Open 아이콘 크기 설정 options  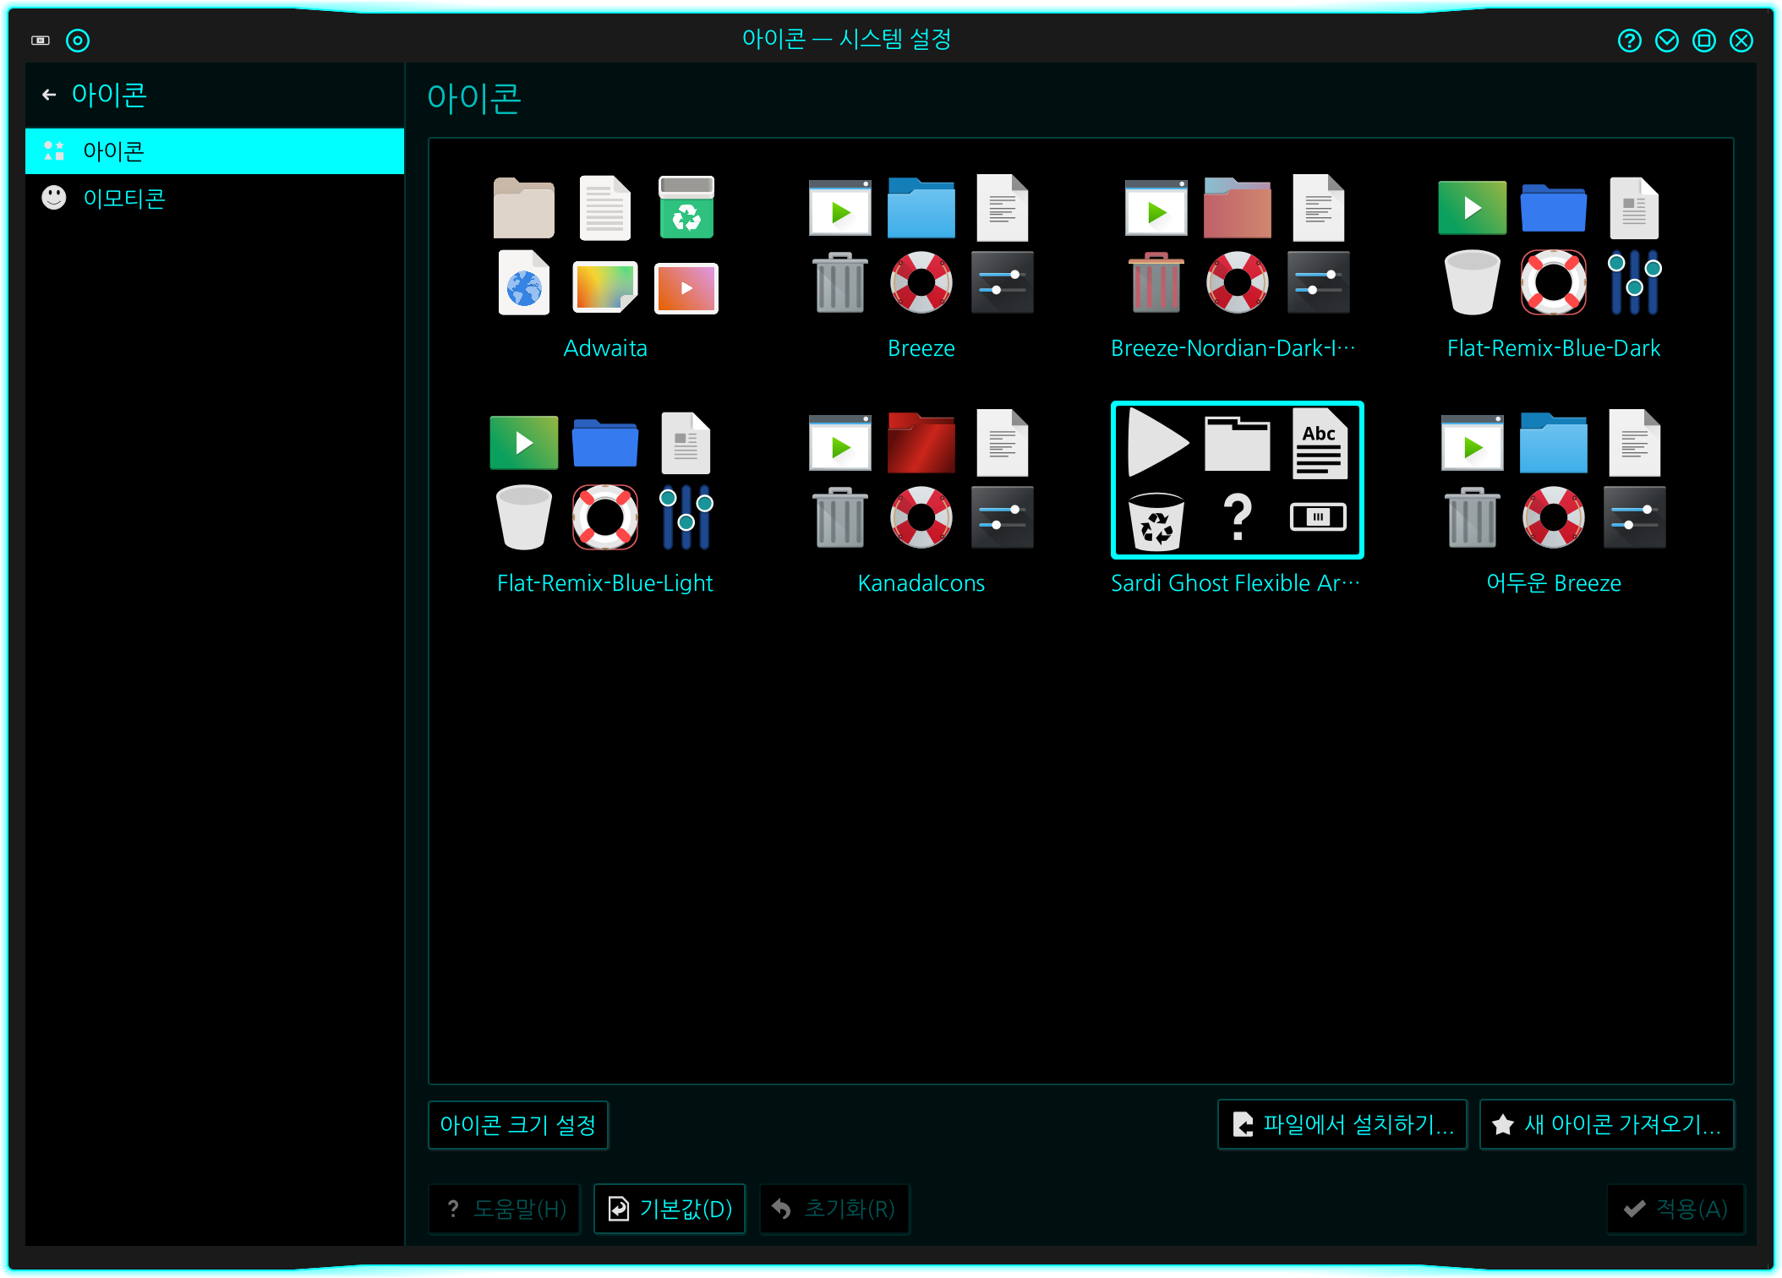517,1125
